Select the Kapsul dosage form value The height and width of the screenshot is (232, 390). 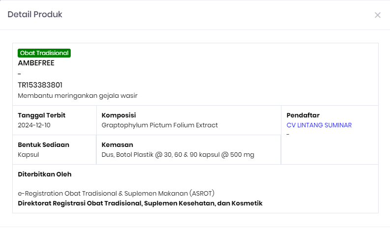click(x=28, y=155)
